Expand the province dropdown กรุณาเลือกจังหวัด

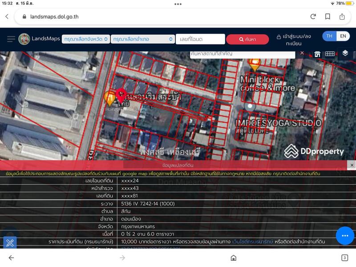pyautogui.click(x=86, y=39)
